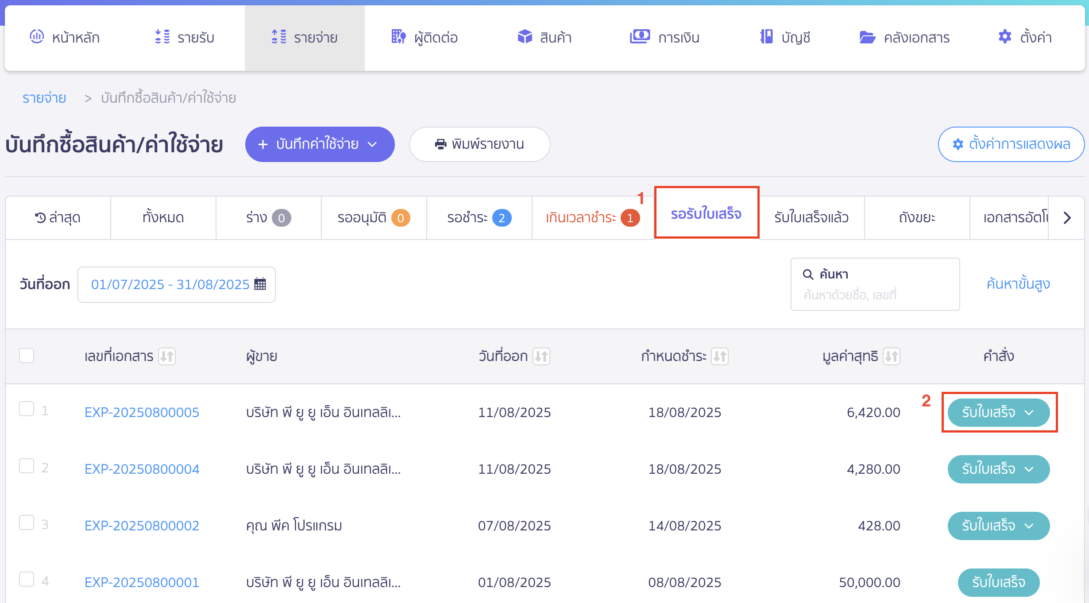Check the row for EXP-20250800004

[x=27, y=466]
